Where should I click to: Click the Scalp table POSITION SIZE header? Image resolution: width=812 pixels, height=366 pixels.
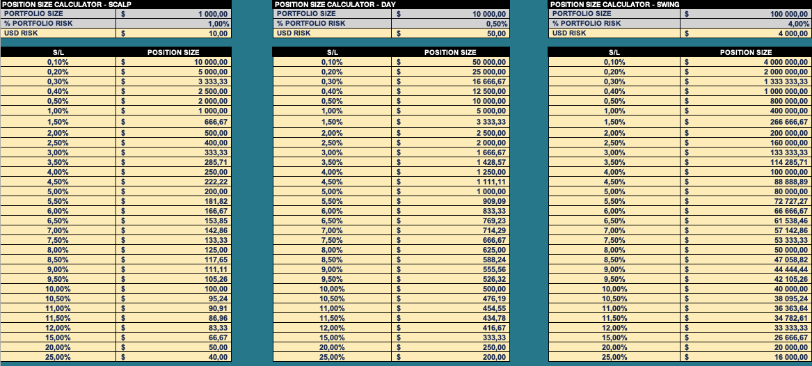tap(173, 52)
